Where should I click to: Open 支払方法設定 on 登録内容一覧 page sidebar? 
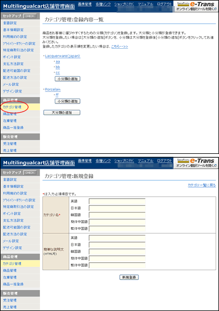13,64
